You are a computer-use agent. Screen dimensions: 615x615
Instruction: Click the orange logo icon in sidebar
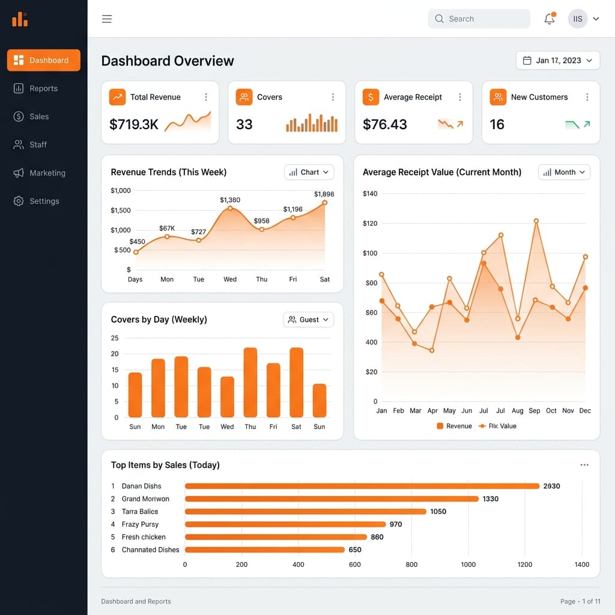[x=20, y=19]
